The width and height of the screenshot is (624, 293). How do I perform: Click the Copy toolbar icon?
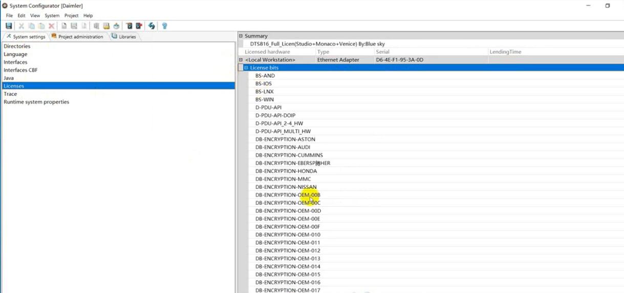tap(32, 26)
